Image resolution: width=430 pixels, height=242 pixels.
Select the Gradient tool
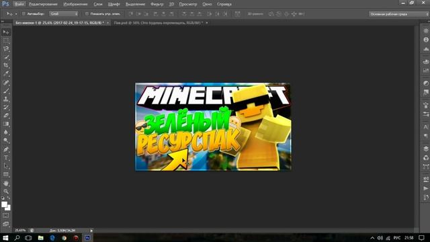point(6,124)
